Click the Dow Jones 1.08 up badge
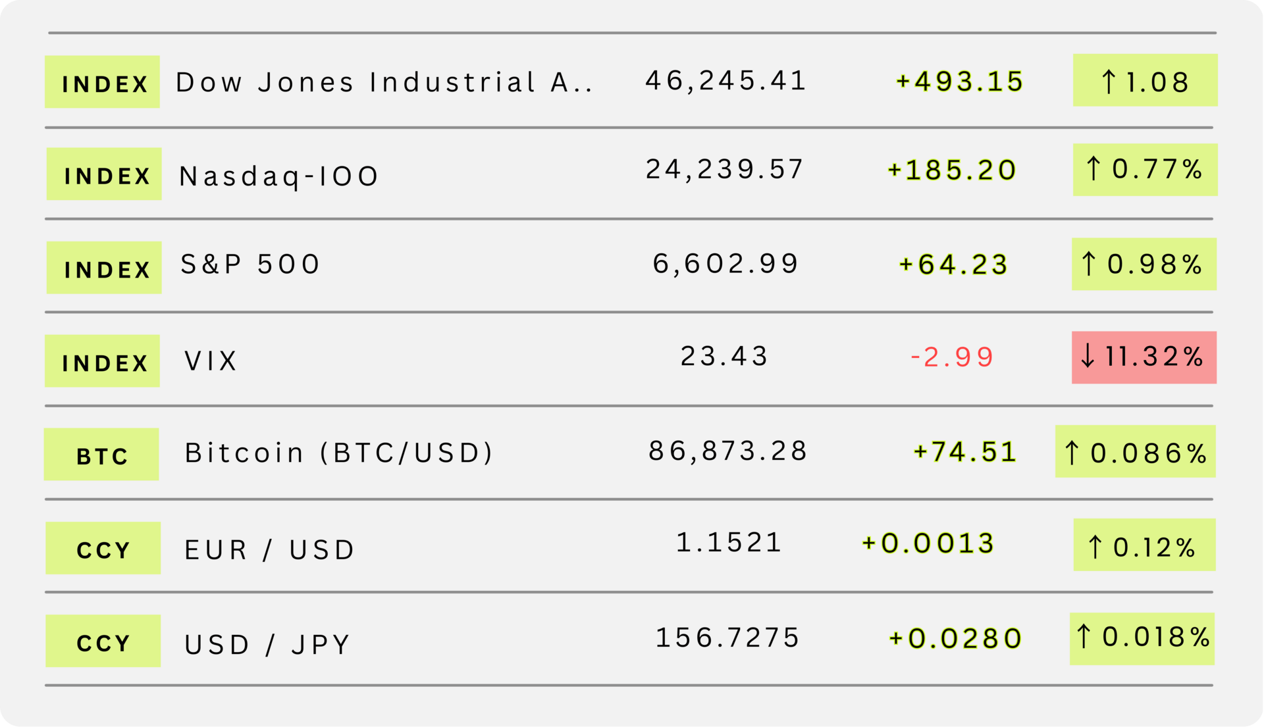This screenshot has width=1264, height=727. (1145, 80)
